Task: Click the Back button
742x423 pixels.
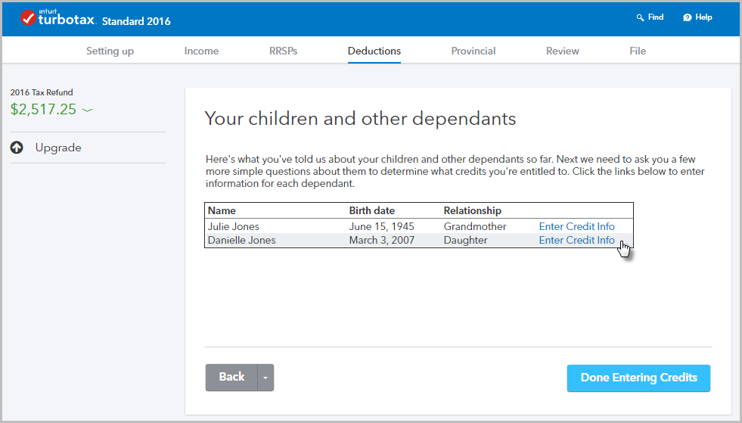Action: tap(231, 378)
